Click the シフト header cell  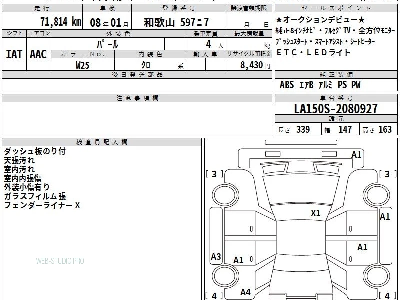click(14, 33)
